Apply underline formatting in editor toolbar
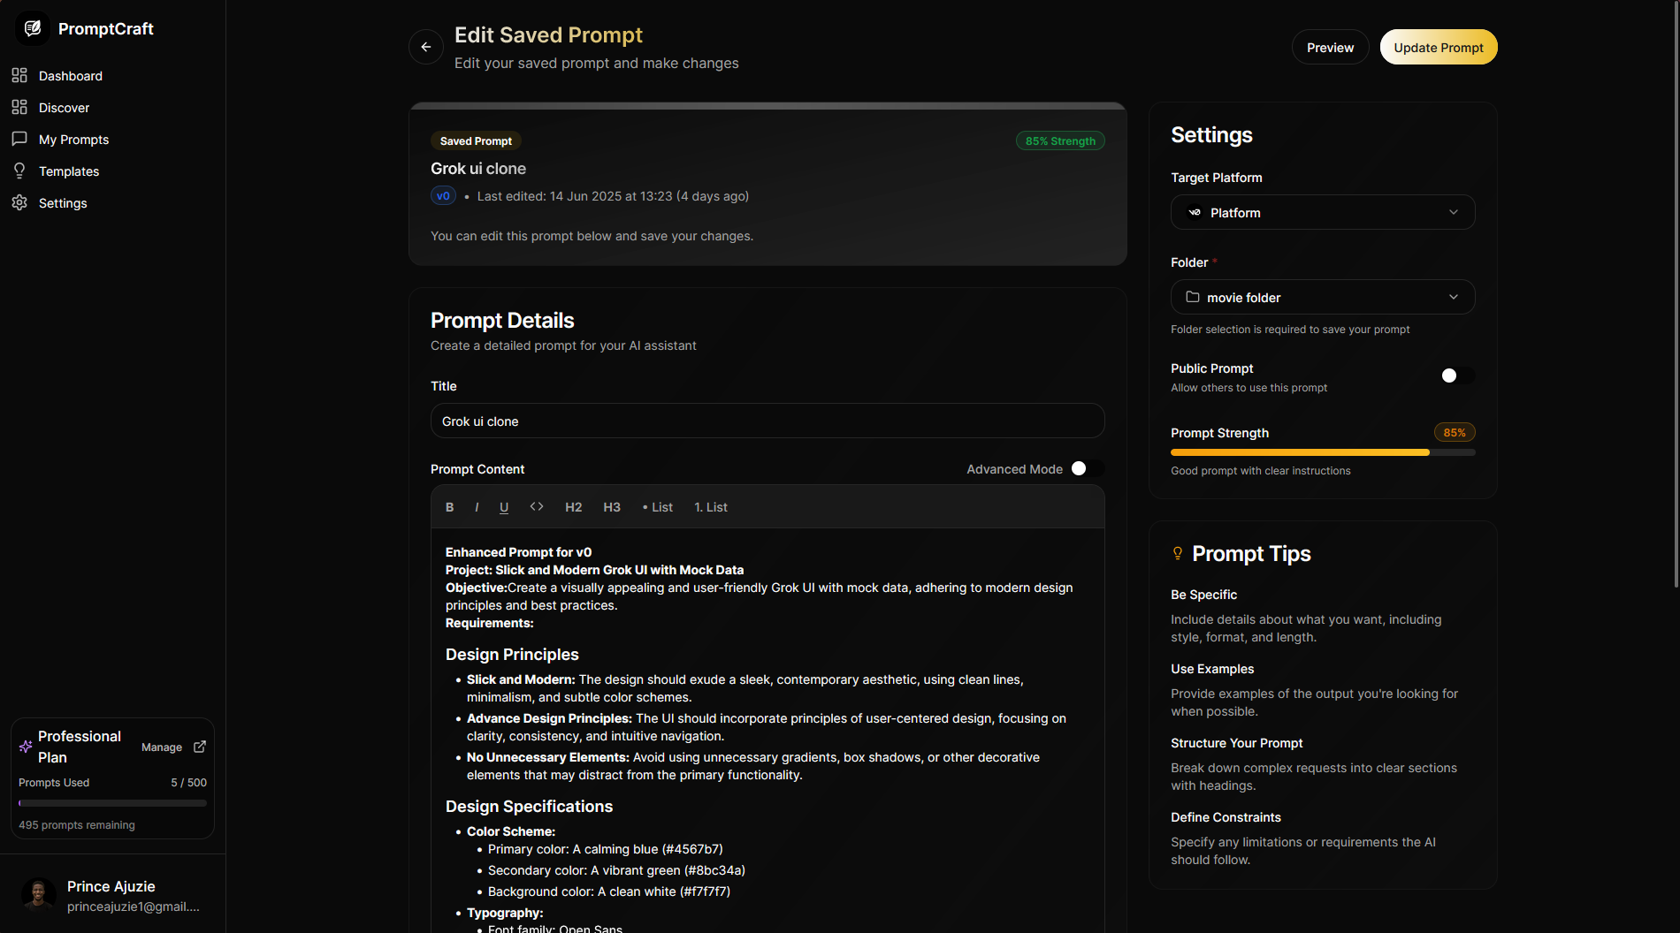Screen dimensions: 1680x933 [x=504, y=507]
